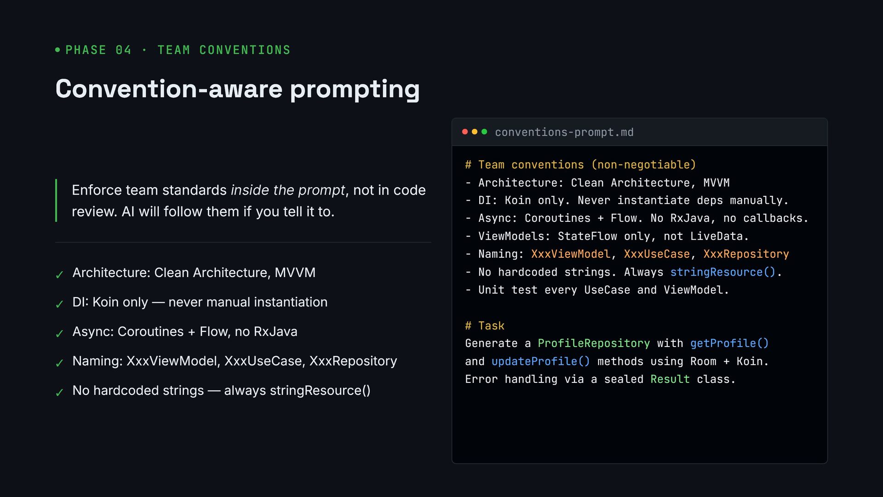The width and height of the screenshot is (883, 497).
Task: Click checkmark beside DI: Koin only
Action: (x=59, y=304)
